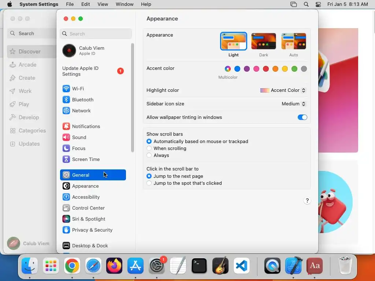The image size is (375, 281).
Task: Launch Safari from the Dock
Action: (93, 266)
